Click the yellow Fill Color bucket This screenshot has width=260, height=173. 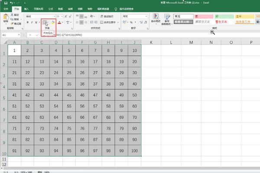pos(53,22)
